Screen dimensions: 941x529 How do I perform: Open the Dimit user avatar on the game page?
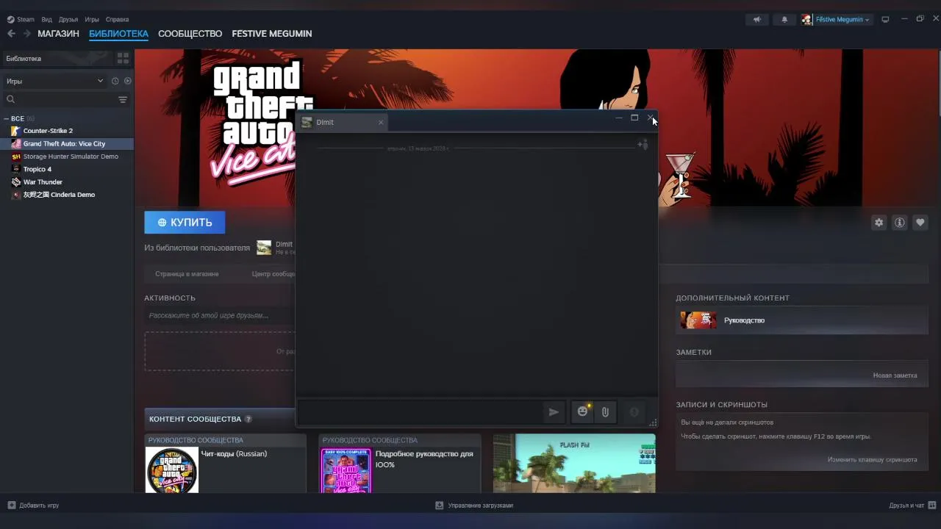[264, 248]
